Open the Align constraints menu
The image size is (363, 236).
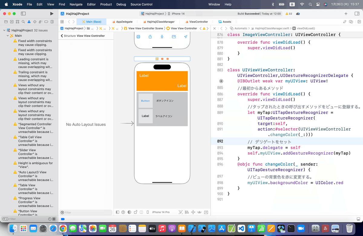point(187,212)
